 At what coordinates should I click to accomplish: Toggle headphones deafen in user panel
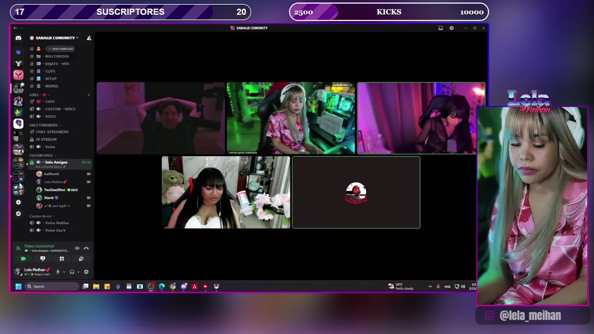click(x=72, y=272)
